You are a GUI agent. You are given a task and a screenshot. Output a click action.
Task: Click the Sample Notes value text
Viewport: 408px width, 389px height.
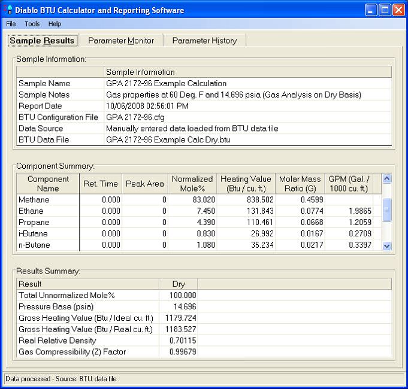click(234, 95)
